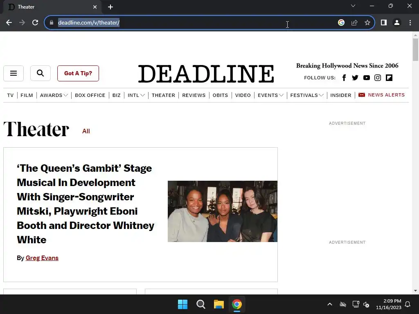This screenshot has height=314, width=419.
Task: Open author Greg Evans link
Action: pyautogui.click(x=42, y=258)
